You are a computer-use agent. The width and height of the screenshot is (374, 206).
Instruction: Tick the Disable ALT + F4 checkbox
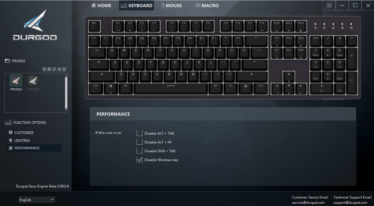point(140,142)
